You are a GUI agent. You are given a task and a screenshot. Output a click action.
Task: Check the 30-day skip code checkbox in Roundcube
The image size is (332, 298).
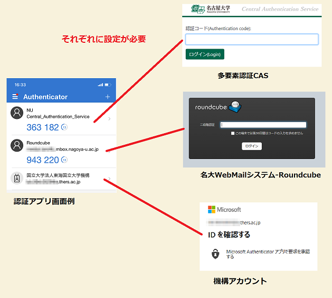point(233,133)
